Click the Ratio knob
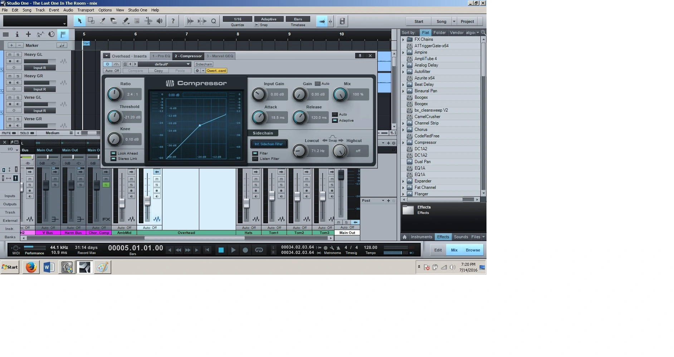This screenshot has height=357, width=674. pyautogui.click(x=114, y=94)
